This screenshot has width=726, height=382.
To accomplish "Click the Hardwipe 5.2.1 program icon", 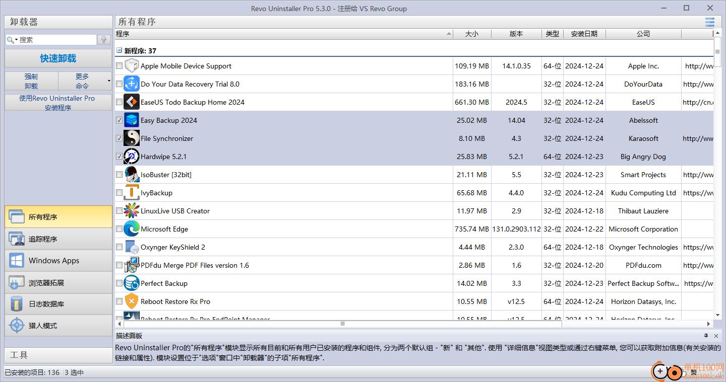I will click(x=132, y=157).
